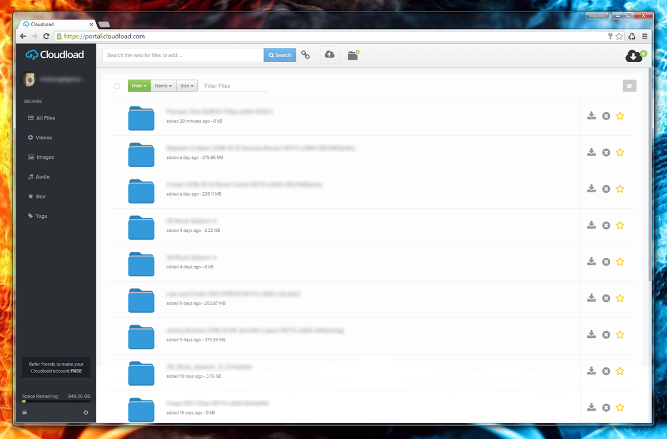Star the second file in the list
This screenshot has height=439, width=667.
pyautogui.click(x=620, y=152)
